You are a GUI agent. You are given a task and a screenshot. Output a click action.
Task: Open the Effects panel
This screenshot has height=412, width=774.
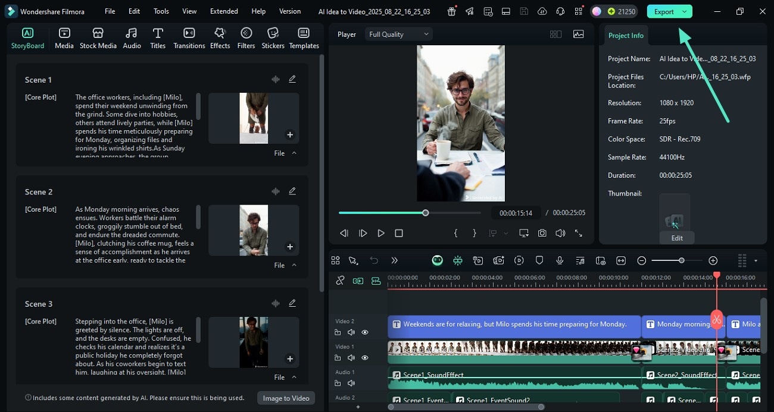coord(220,38)
